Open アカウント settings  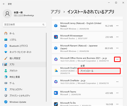tap(24, 71)
